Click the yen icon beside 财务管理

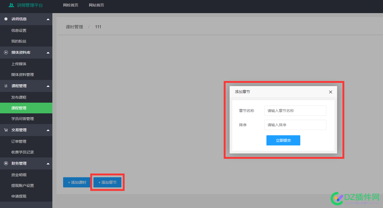point(6,163)
